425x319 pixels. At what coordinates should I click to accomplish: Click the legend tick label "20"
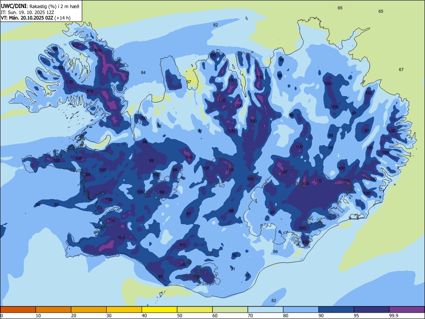tap(74, 316)
